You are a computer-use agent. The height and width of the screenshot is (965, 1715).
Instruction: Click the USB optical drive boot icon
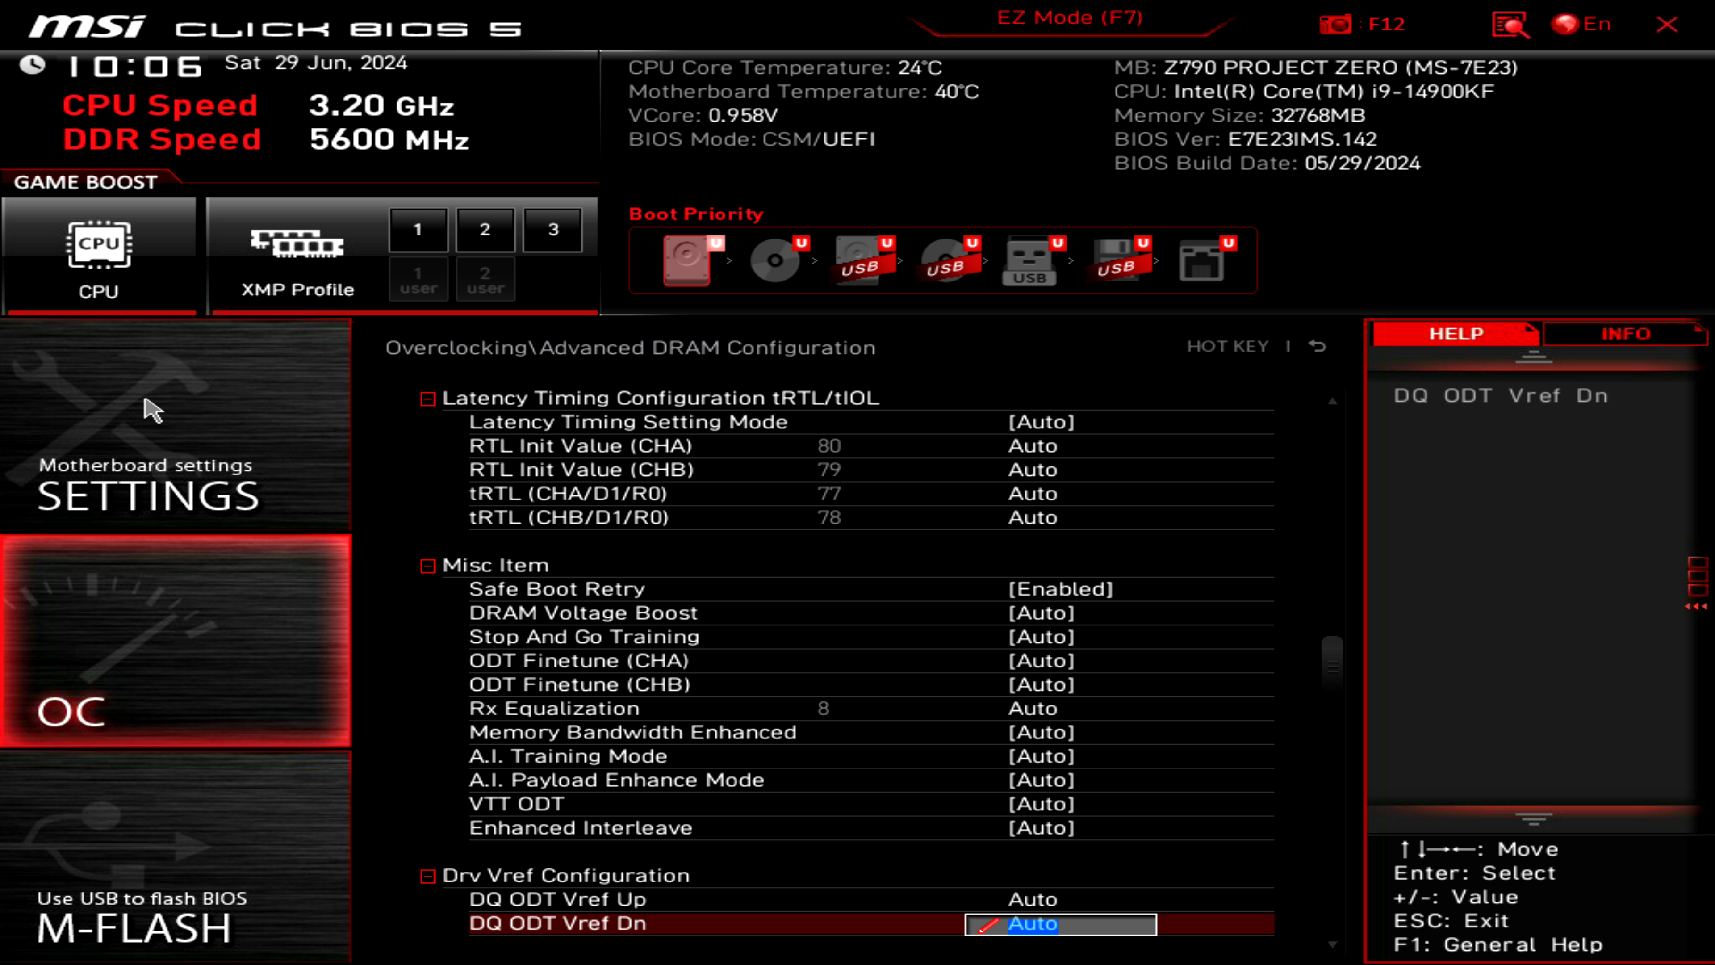948,260
